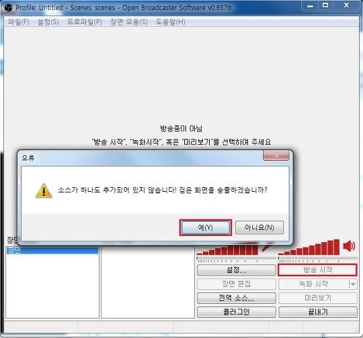Open the 장면 모음(S) menu
Image resolution: width=363 pixels, height=338 pixels.
click(x=128, y=22)
